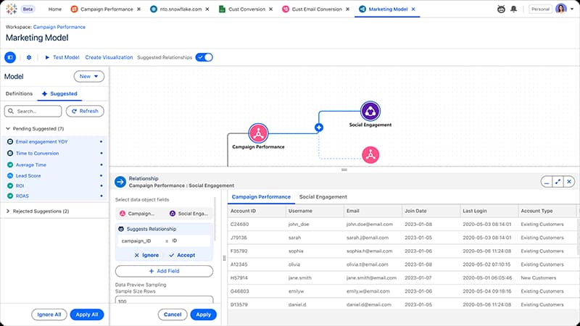Image resolution: width=580 pixels, height=326 pixels.
Task: Expand the Rejected Suggestions section
Action: coord(7,211)
